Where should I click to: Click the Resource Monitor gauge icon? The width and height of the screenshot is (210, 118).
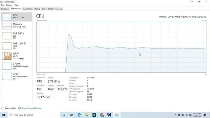click(20, 108)
